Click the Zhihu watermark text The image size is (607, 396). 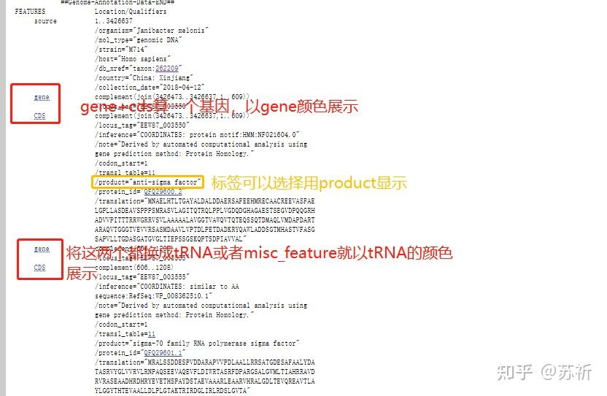(x=544, y=372)
